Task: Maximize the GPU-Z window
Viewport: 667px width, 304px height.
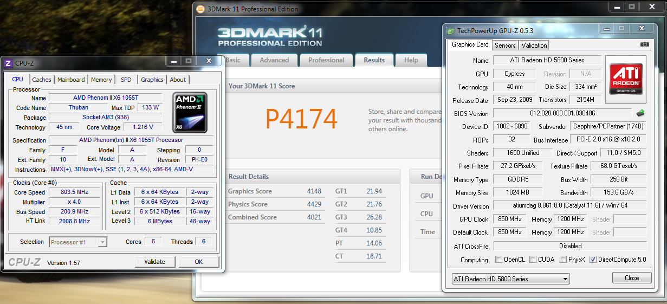Action: pos(621,29)
